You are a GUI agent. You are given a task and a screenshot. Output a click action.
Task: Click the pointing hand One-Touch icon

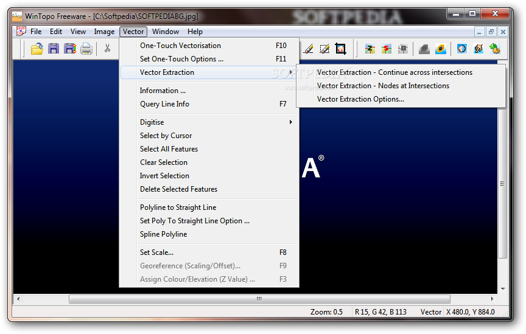tap(479, 49)
